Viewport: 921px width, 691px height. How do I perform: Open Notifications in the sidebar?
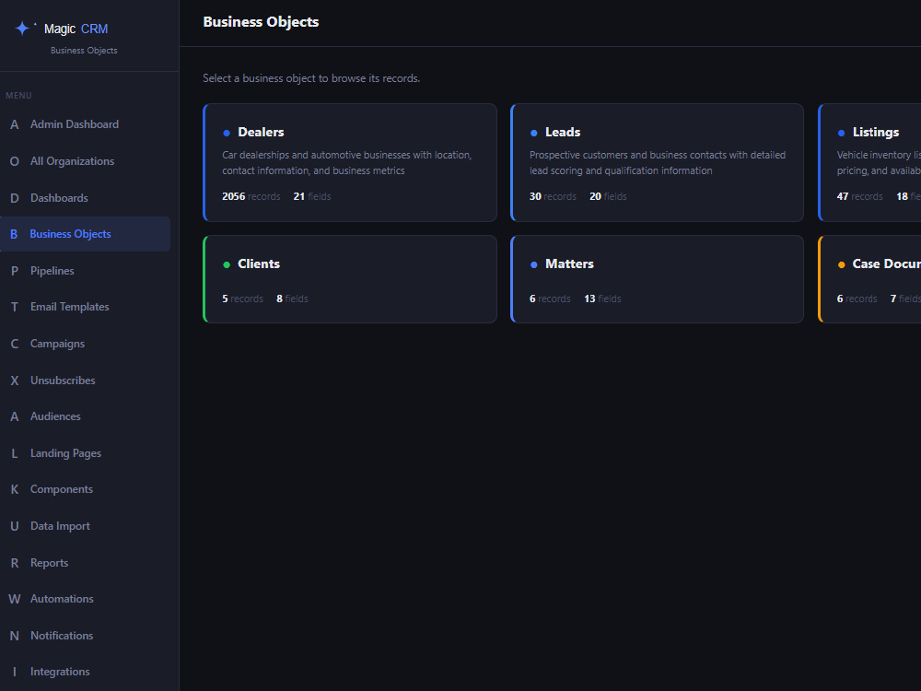click(x=85, y=636)
